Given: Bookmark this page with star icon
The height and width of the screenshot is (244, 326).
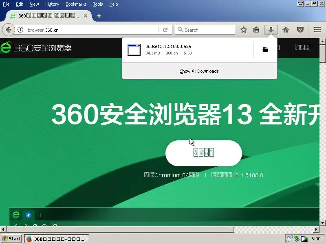Looking at the screenshot, I should 243,30.
